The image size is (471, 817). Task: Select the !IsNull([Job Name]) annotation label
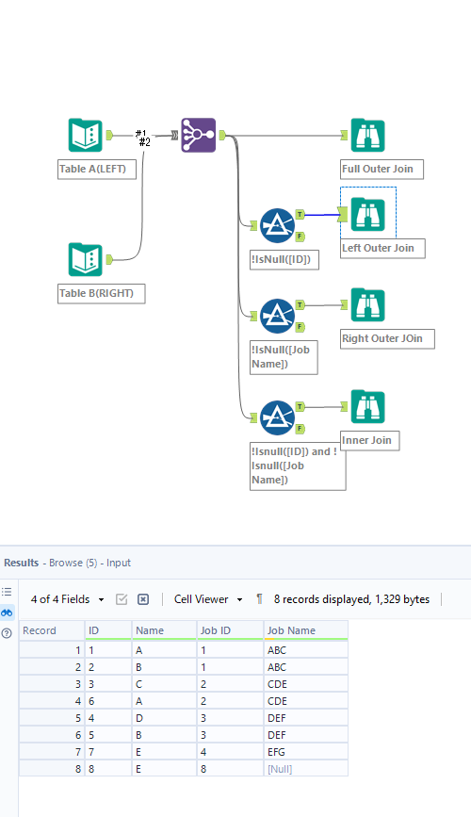pos(284,357)
